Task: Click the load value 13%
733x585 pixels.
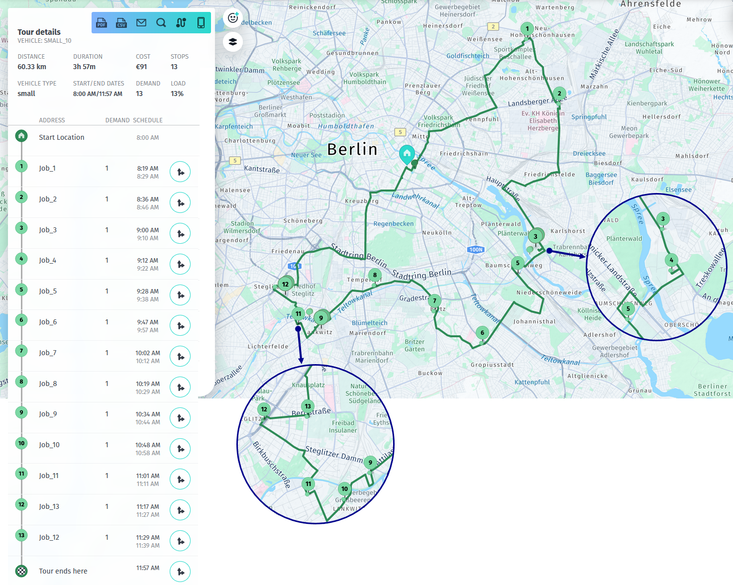Action: click(177, 94)
